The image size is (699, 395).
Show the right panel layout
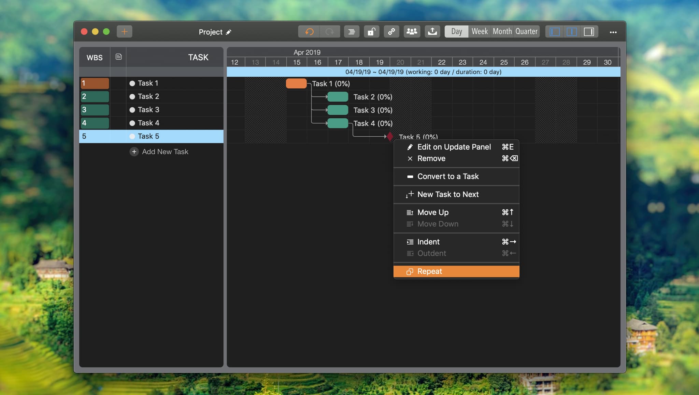click(589, 32)
